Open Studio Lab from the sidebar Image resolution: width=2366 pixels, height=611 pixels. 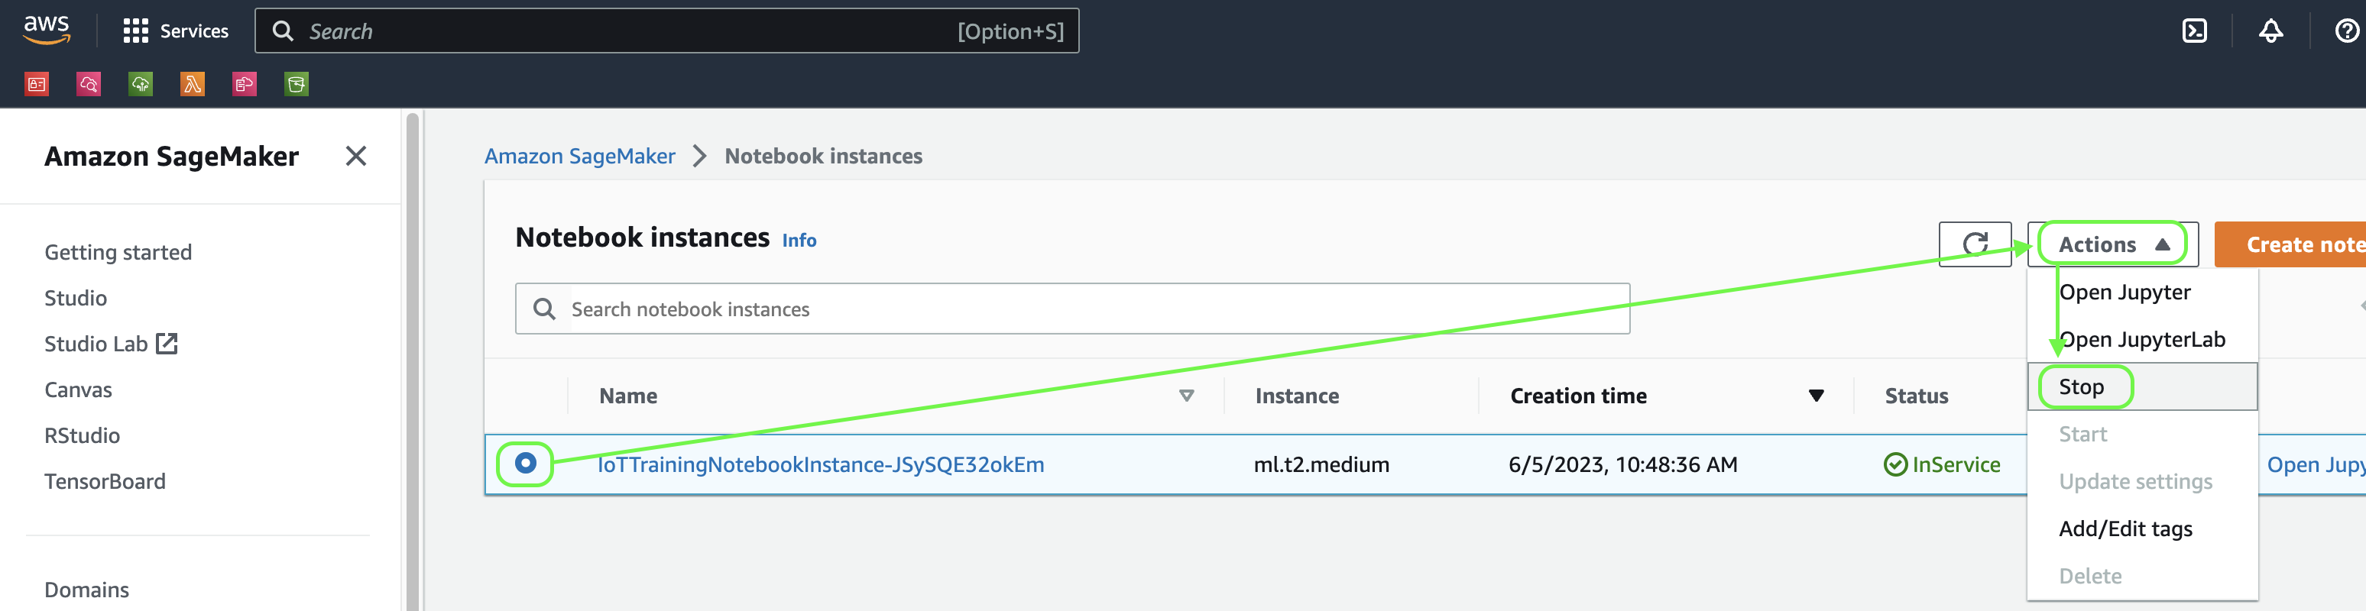pos(96,344)
